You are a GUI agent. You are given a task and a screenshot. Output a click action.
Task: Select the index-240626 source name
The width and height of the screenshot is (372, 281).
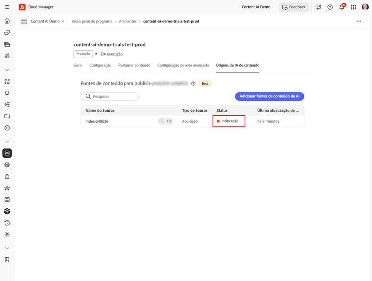pyautogui.click(x=97, y=121)
